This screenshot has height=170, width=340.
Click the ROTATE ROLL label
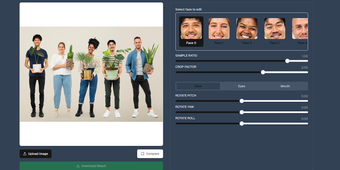(185, 118)
